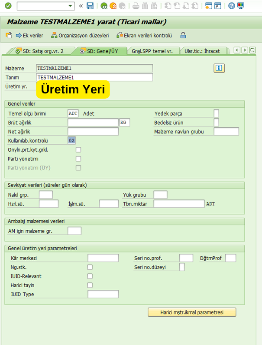Click the Brüt ağırlık input field
Screen dimensions: 262x345
tap(93, 123)
